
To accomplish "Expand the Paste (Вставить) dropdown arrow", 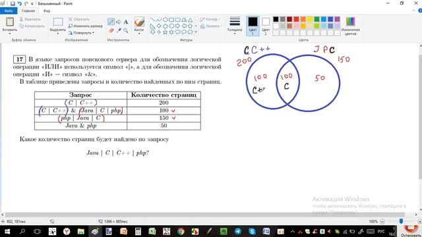I will point(10,34).
